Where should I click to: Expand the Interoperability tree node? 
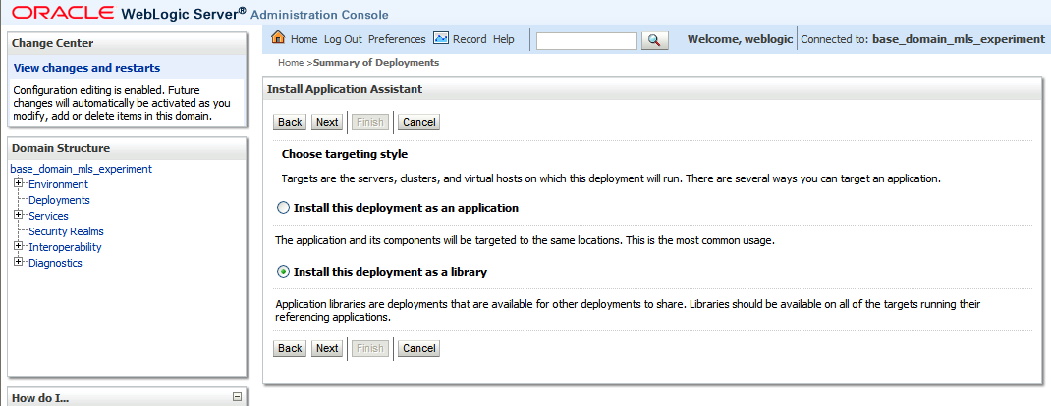point(18,246)
